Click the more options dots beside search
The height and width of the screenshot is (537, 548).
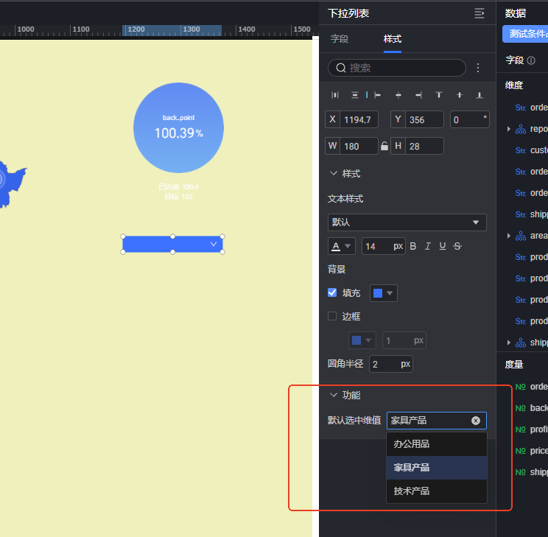(477, 68)
